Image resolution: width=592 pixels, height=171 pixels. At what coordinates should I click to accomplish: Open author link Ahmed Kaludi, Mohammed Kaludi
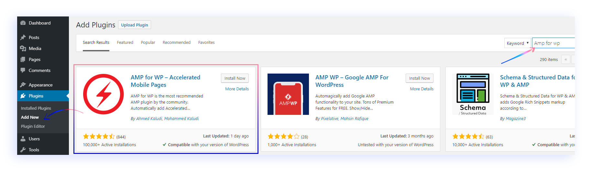click(x=168, y=119)
